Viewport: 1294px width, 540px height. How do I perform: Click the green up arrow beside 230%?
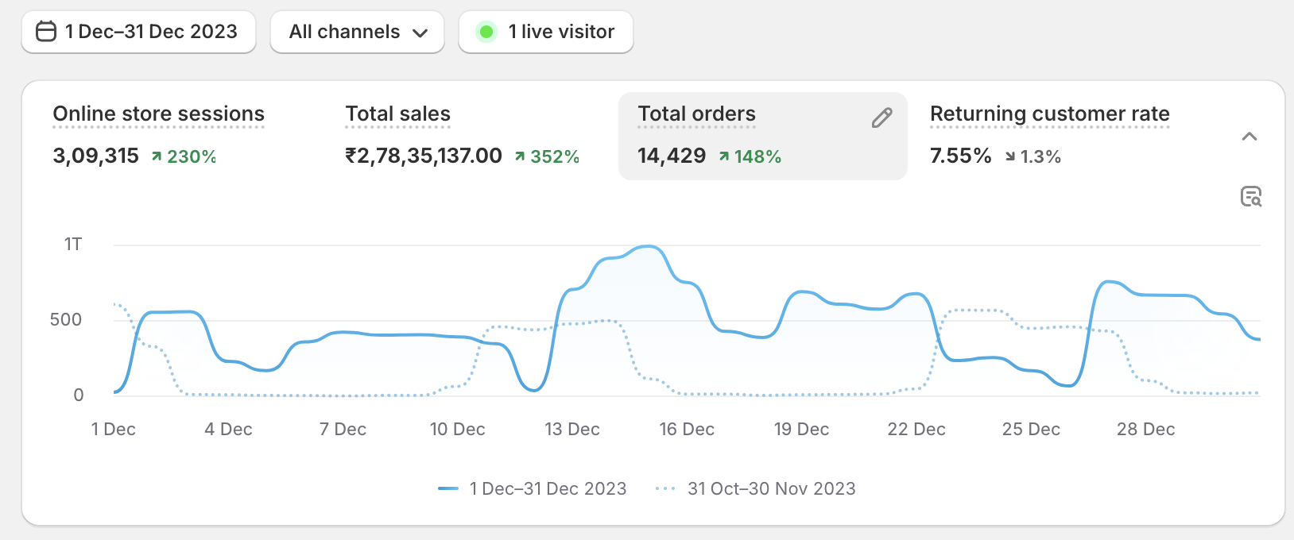[157, 156]
